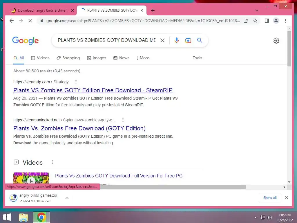Show hidden system tray icons

[x=256, y=217]
